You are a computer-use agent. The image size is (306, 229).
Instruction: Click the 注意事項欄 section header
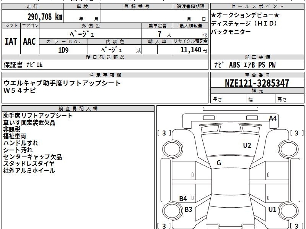point(105,75)
